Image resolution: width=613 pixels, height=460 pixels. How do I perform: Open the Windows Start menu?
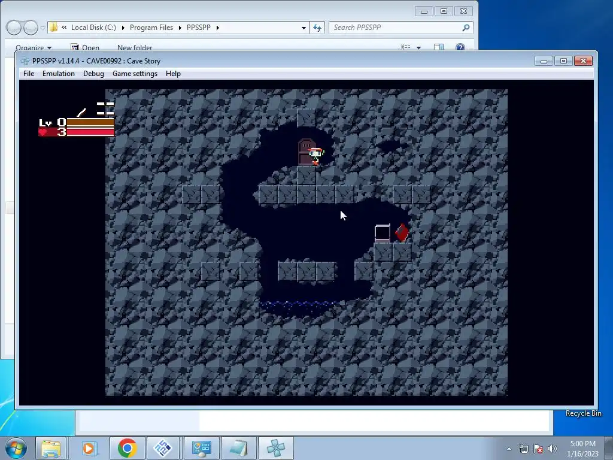[16, 448]
